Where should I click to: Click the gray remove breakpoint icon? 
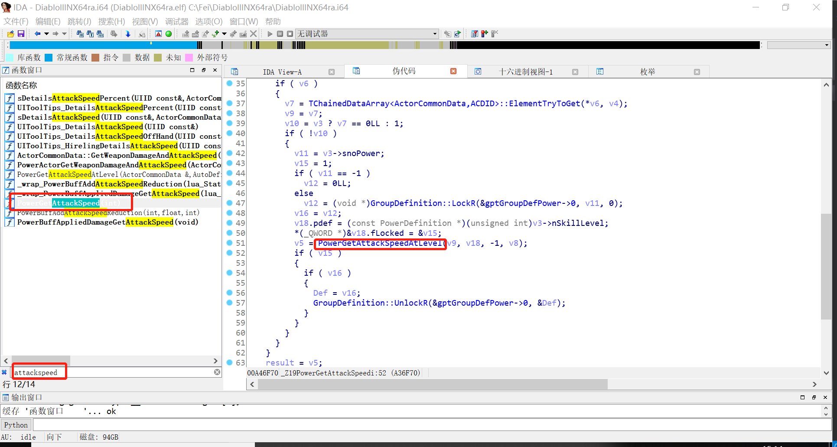494,33
